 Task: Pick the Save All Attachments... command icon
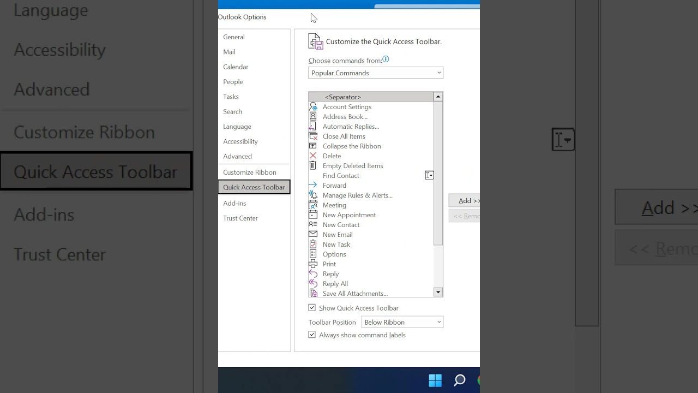[313, 293]
